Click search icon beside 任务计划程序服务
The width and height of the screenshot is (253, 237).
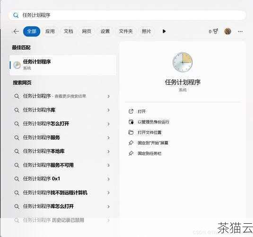(17, 137)
